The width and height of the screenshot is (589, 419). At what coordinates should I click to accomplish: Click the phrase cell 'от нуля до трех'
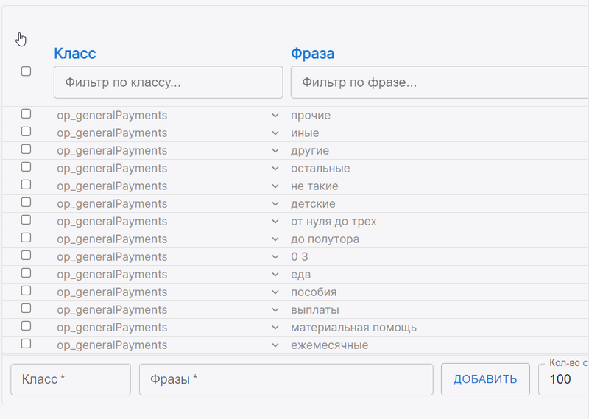click(334, 222)
